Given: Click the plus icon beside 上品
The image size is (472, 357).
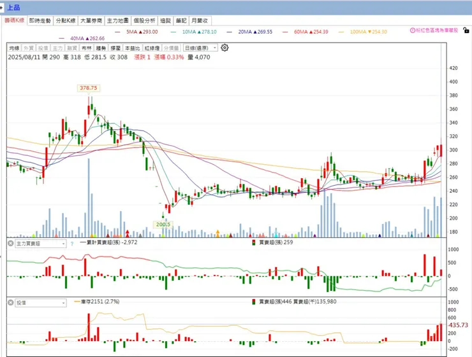Looking at the screenshot, I should (x=1, y=8).
